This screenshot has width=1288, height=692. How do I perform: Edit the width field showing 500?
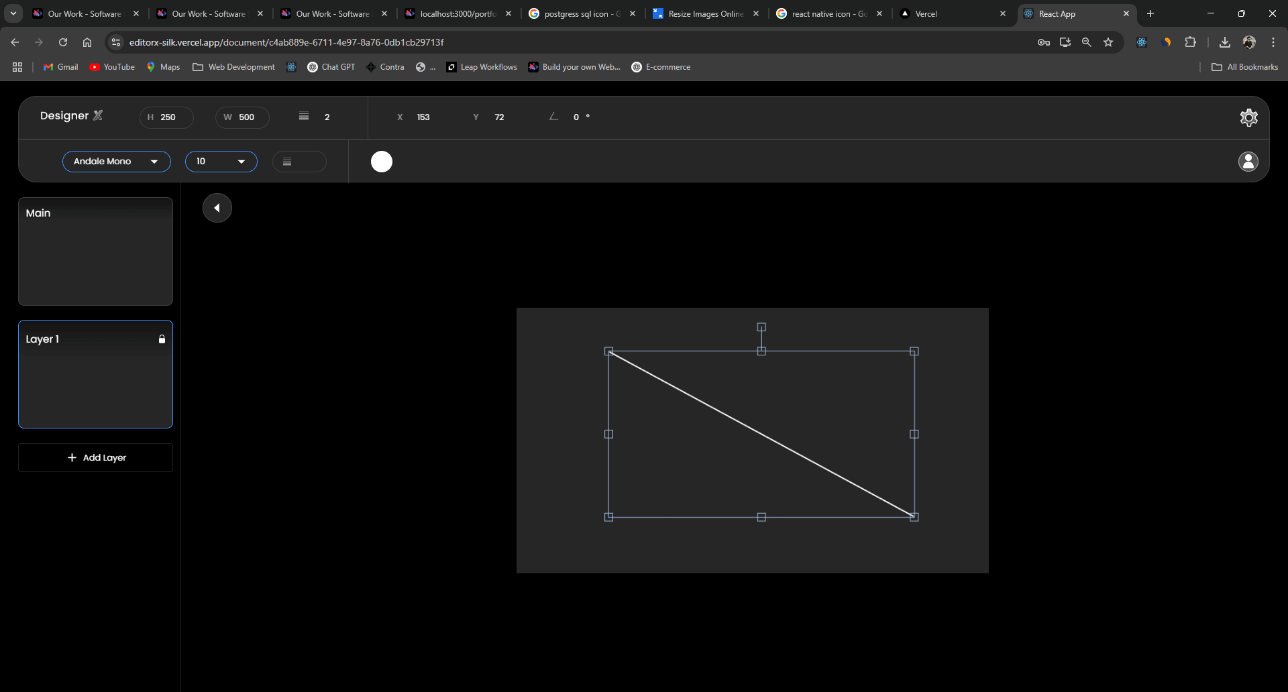click(x=242, y=117)
